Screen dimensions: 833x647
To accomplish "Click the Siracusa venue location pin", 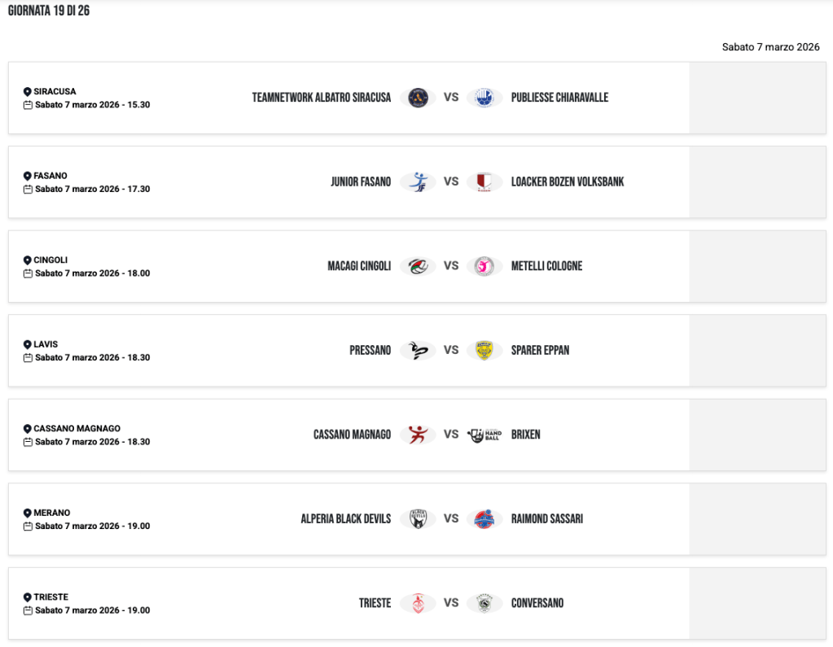I will coord(27,92).
